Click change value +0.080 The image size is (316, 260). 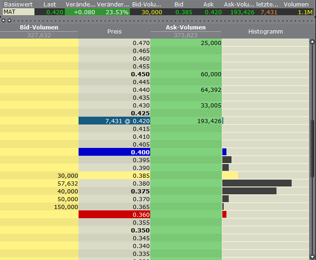[84, 12]
